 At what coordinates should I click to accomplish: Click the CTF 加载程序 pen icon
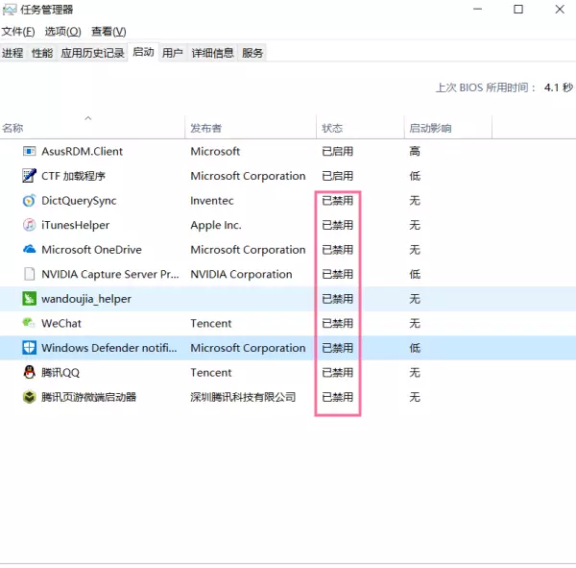(x=30, y=176)
